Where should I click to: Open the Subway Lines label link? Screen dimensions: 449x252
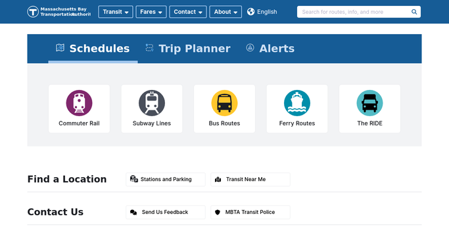point(152,123)
